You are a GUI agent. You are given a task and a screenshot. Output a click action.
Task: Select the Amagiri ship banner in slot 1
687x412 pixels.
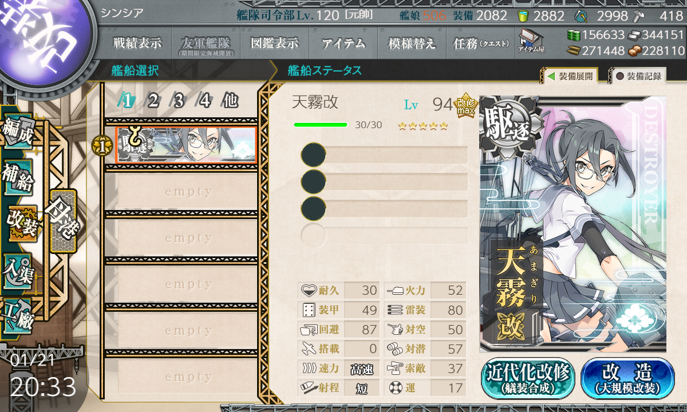tap(186, 145)
